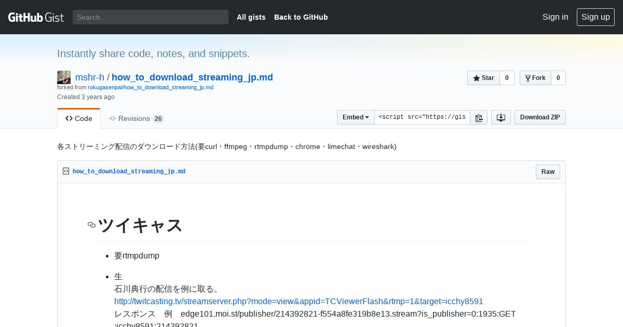Open how_to_download_streaming_jp.md title link

tap(192, 77)
